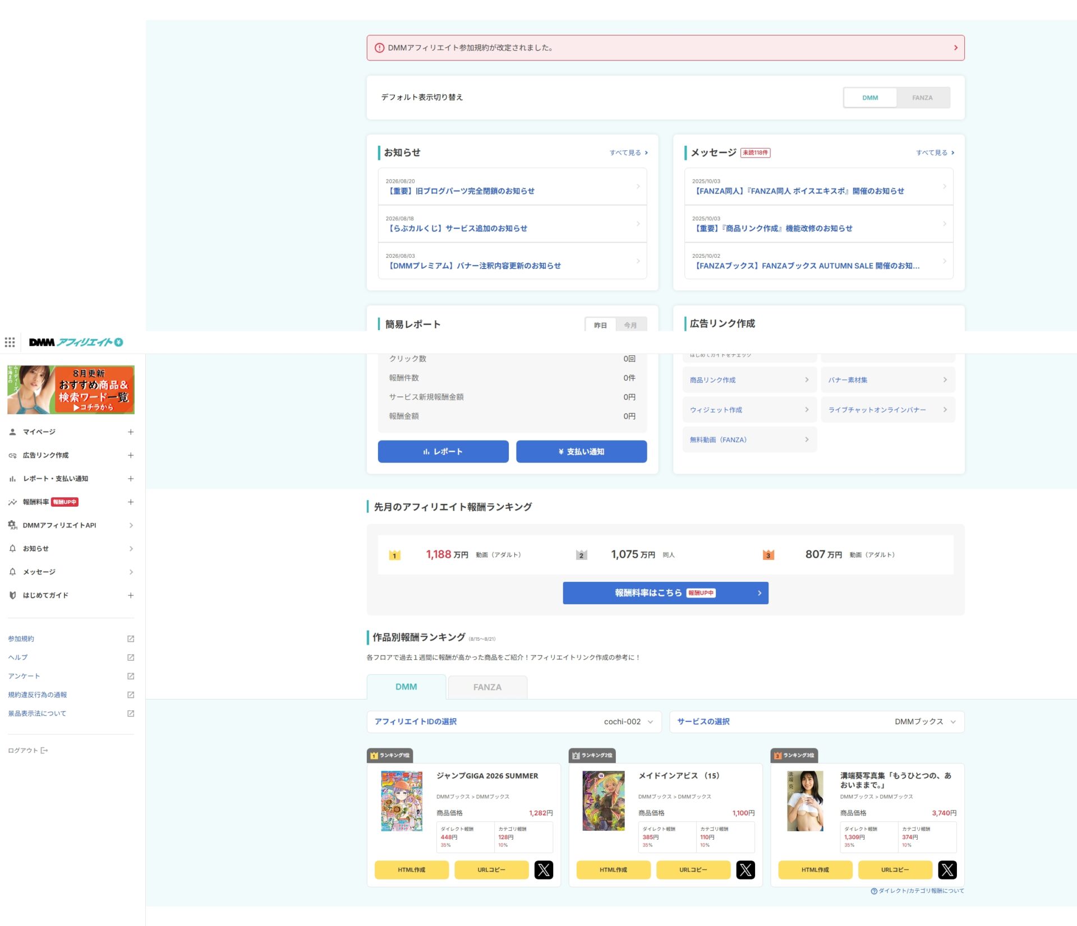Screen dimensions: 1077x926
Task: Click the rank 1 gold crown icon
Action: pyautogui.click(x=395, y=555)
